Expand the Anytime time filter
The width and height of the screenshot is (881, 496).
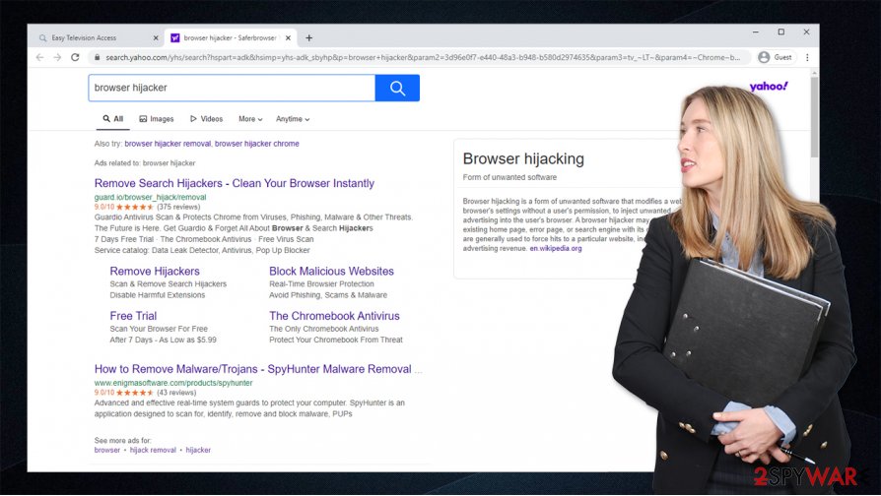(293, 119)
